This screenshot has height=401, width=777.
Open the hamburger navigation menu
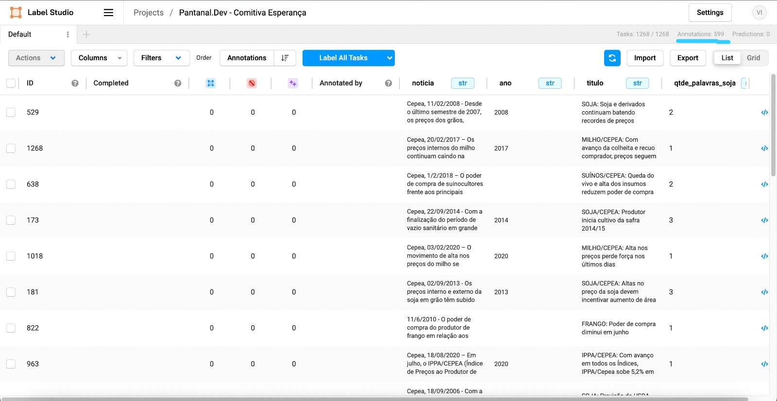pyautogui.click(x=109, y=13)
